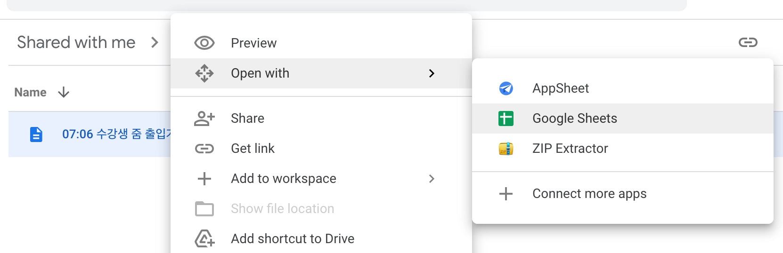Screen dimensions: 783x253
Task: Click the AppSheet app icon
Action: click(506, 88)
